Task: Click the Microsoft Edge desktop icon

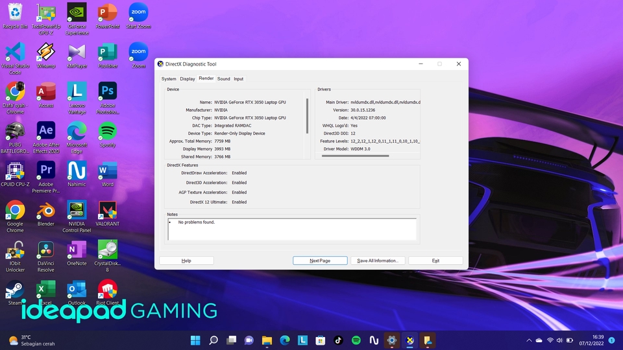Action: click(77, 137)
